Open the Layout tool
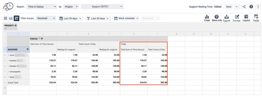The width and height of the screenshot is (262, 96). click(x=246, y=18)
